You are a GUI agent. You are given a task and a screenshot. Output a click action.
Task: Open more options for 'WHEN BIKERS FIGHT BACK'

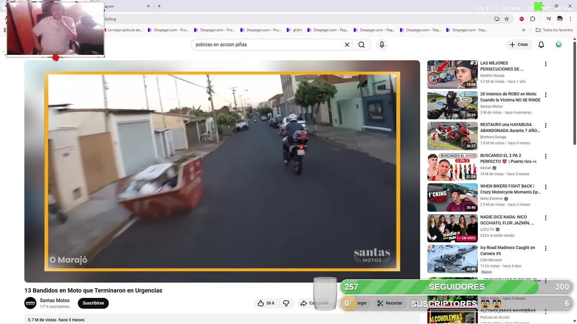(x=545, y=187)
